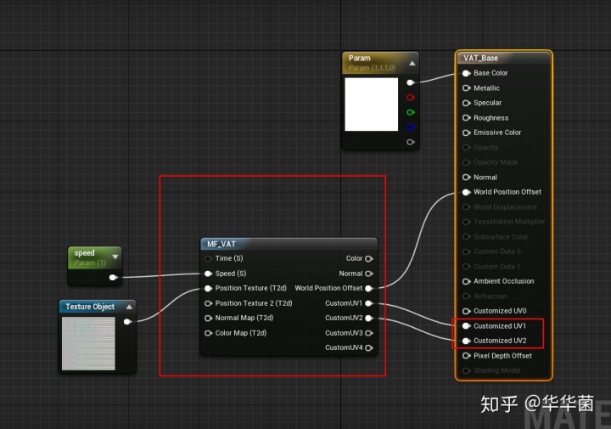This screenshot has width=611, height=429.
Task: Click the Customized UV0 input pin
Action: click(466, 311)
